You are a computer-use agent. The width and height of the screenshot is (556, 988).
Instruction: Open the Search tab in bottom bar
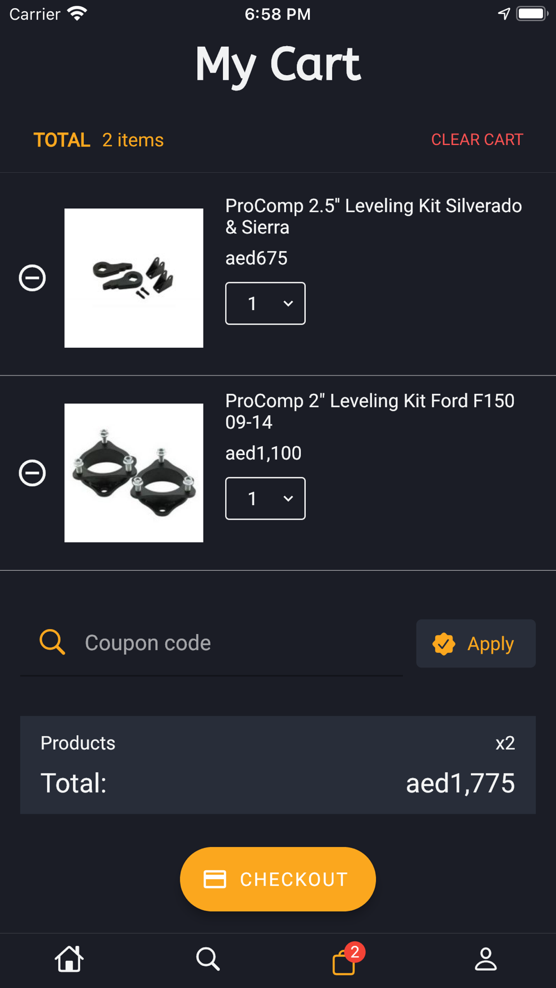tap(208, 959)
